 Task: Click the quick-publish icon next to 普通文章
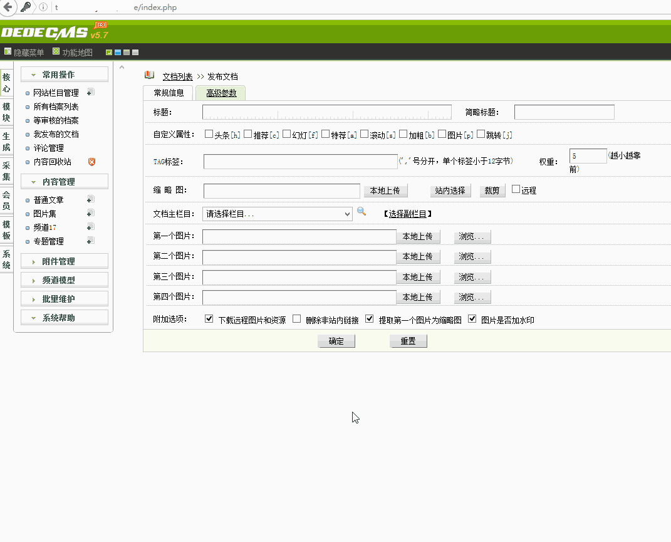click(x=90, y=199)
